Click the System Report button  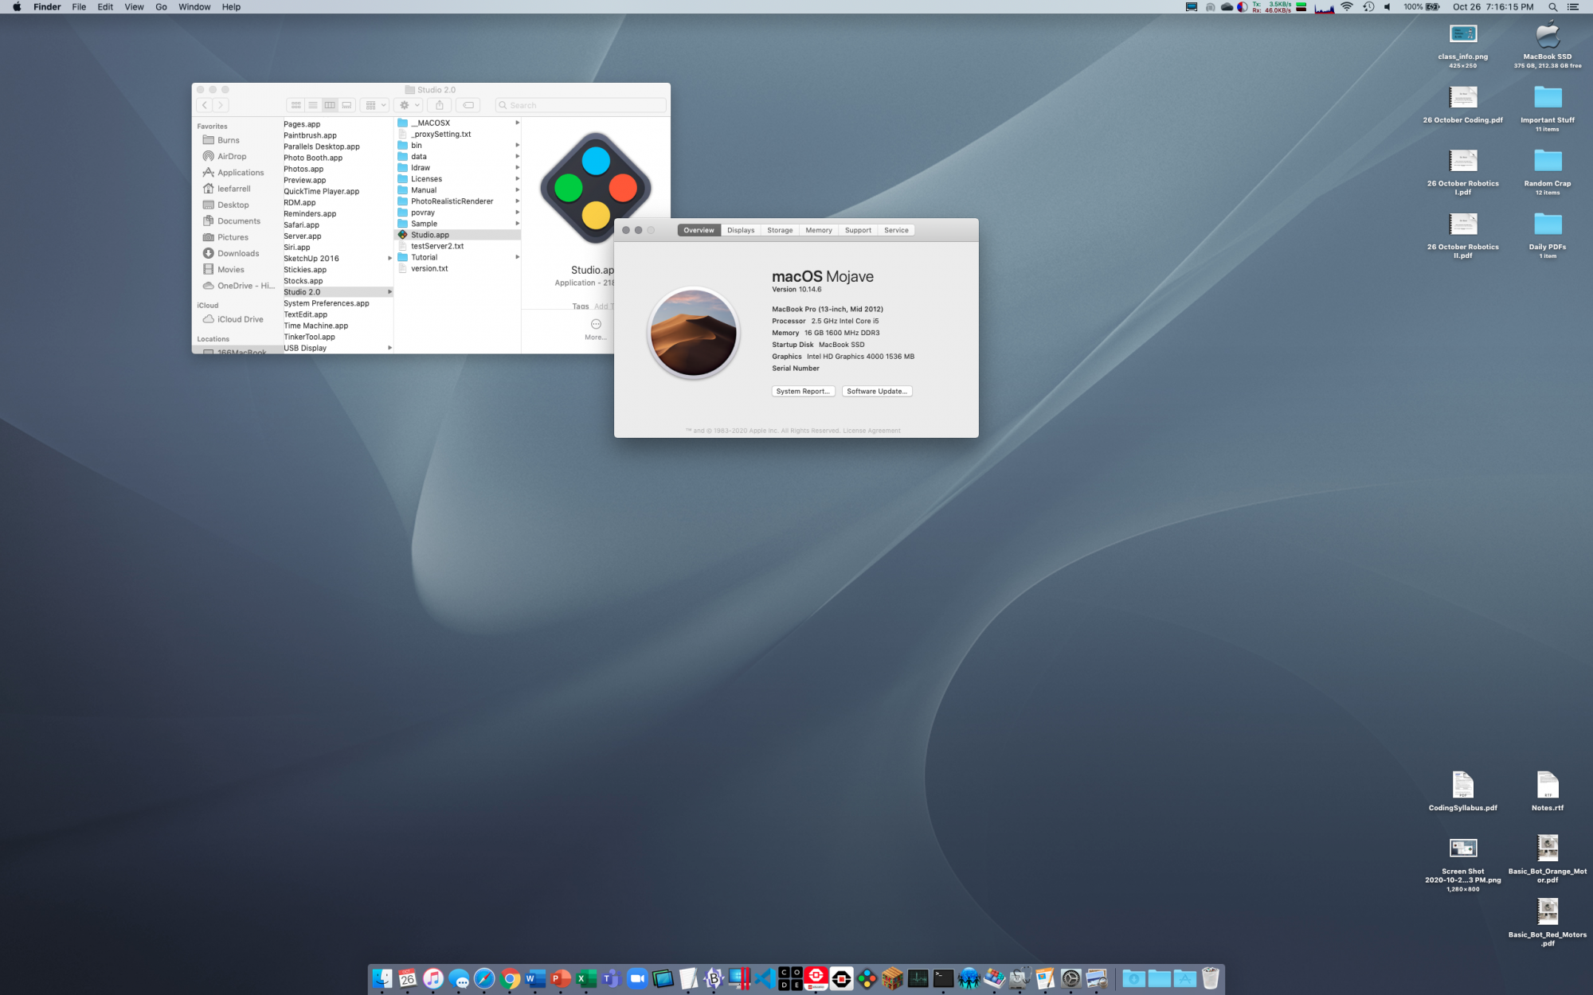pos(803,392)
